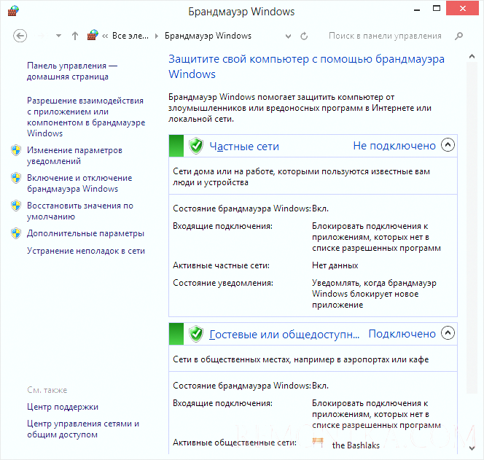Screen dimensions: 484x460
Task: Go up one level with the Up arrow
Action: pyautogui.click(x=75, y=36)
